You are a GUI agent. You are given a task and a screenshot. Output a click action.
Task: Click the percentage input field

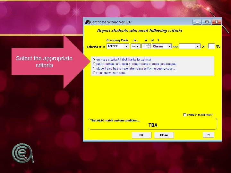211,46
